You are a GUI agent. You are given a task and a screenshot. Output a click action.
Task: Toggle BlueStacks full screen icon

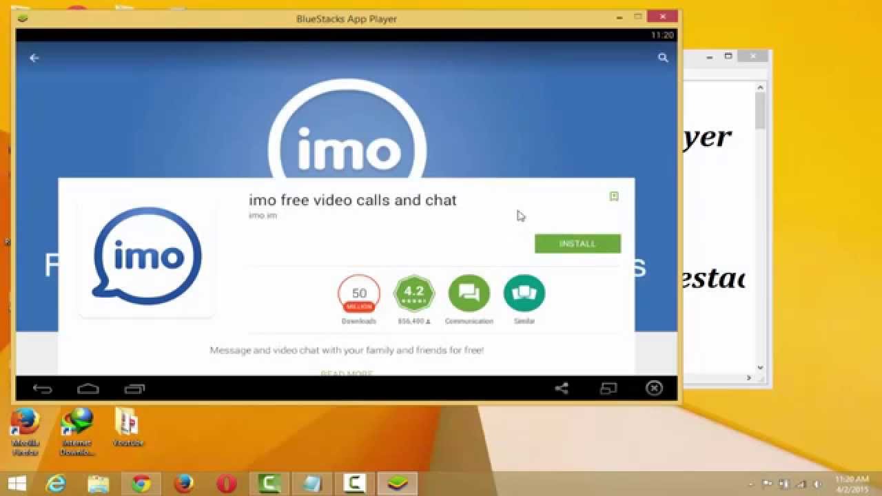coord(608,389)
